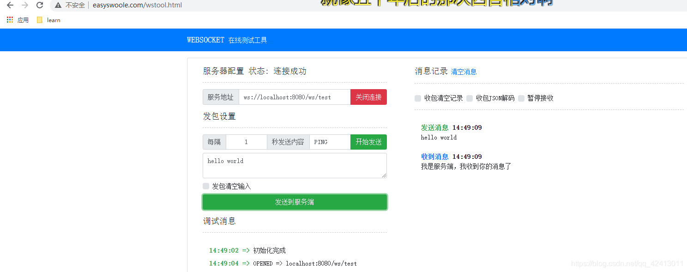Viewport: 687px width, 272px height.
Task: Click the 收到消息 14:49:09 log entry
Action: (x=452, y=157)
